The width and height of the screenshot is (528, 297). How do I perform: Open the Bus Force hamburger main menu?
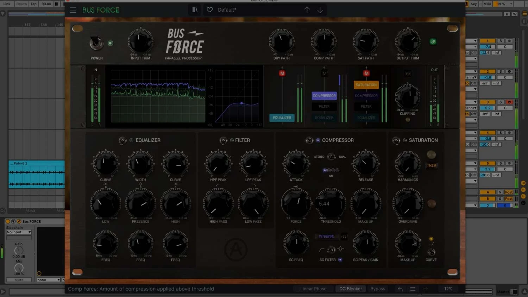point(73,10)
